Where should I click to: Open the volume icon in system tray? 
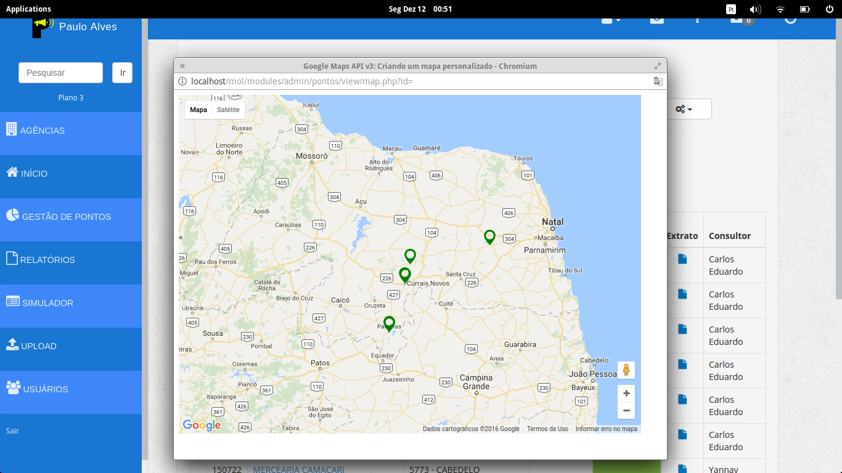pyautogui.click(x=755, y=9)
